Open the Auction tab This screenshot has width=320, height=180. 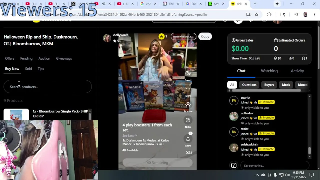44,58
